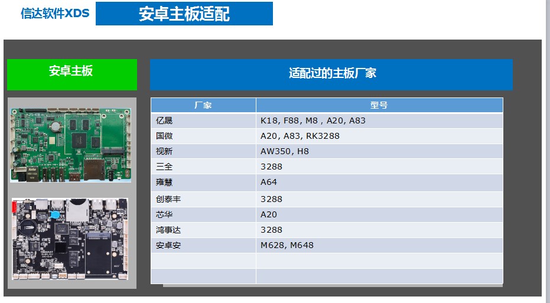The height and width of the screenshot is (303, 550).
Task: Select the cell K18, F88, M8, A20, A83
Action: 379,120
